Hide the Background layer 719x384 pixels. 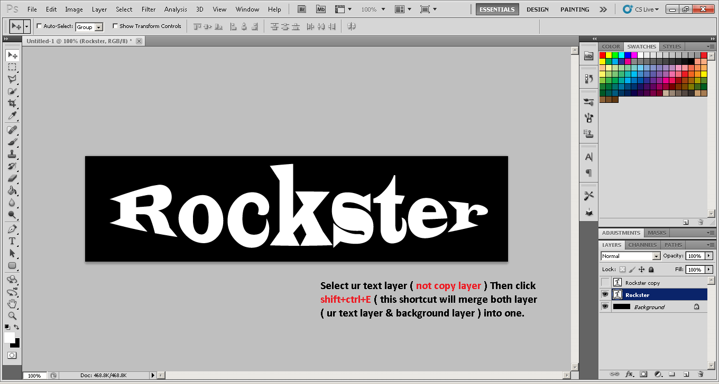(605, 306)
